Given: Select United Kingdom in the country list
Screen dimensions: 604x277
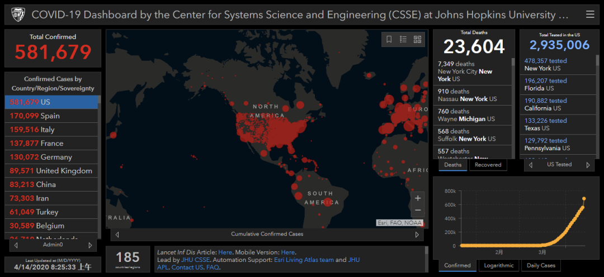Looking at the screenshot, I should coord(51,171).
